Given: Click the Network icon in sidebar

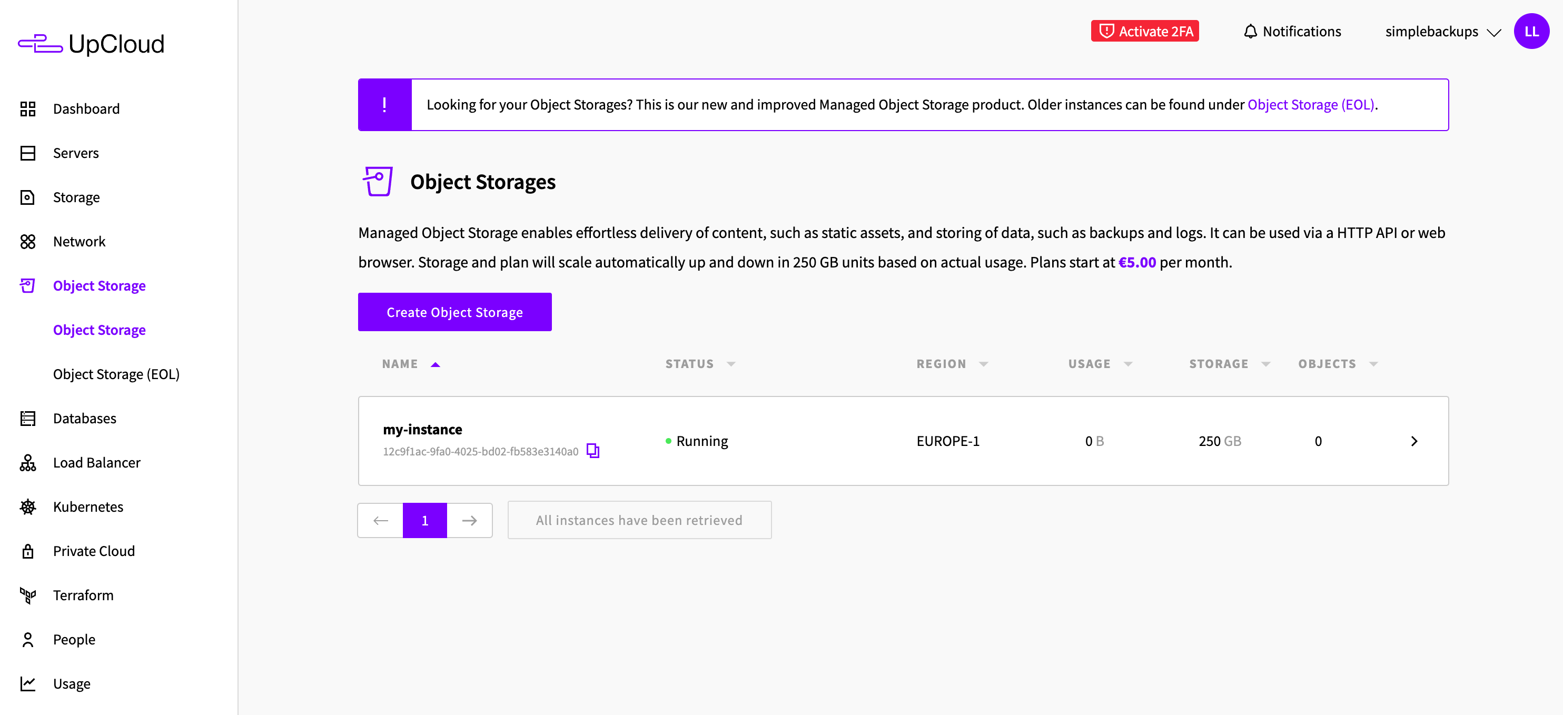Looking at the screenshot, I should (28, 241).
